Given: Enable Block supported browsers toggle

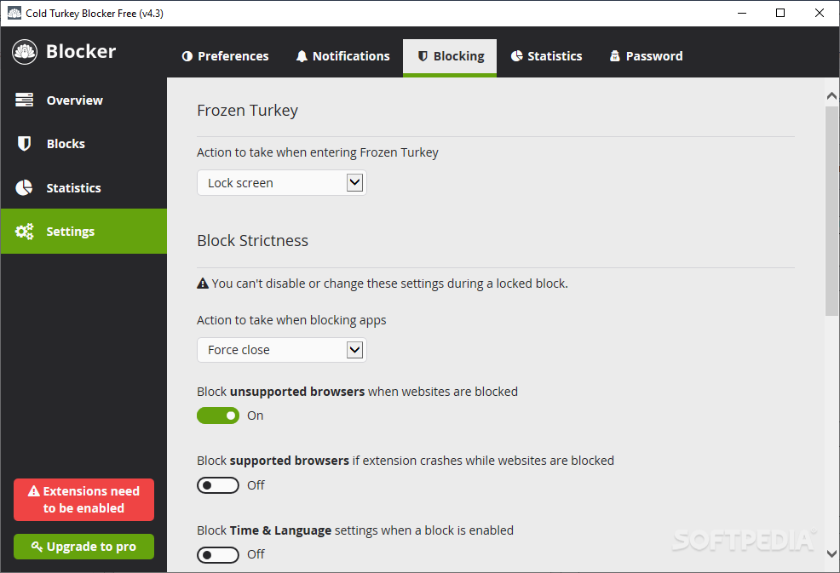Looking at the screenshot, I should pos(218,485).
